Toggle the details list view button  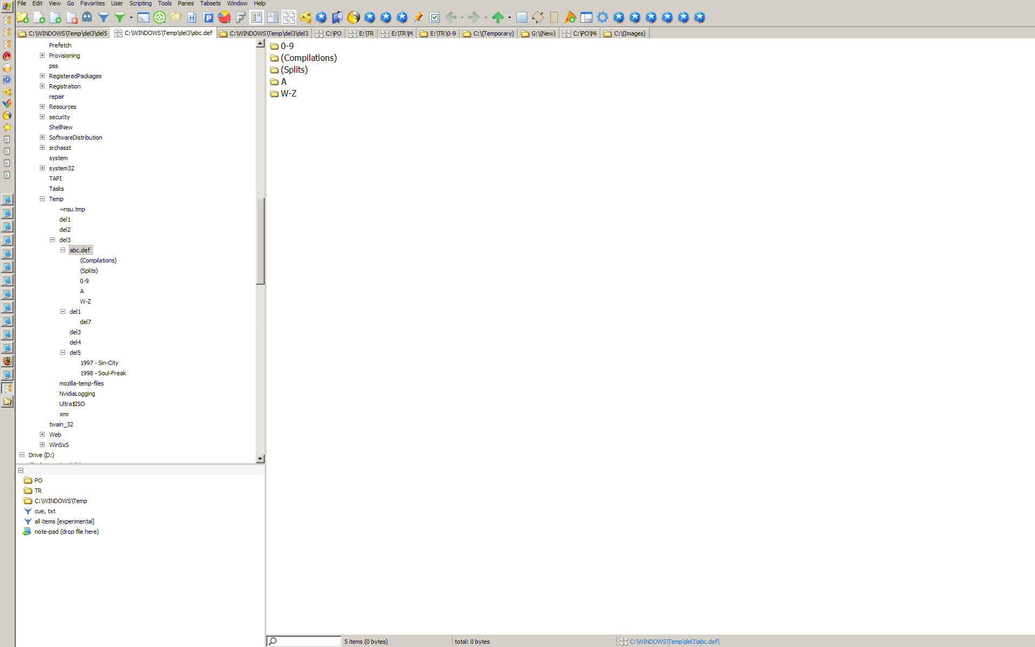click(x=257, y=18)
